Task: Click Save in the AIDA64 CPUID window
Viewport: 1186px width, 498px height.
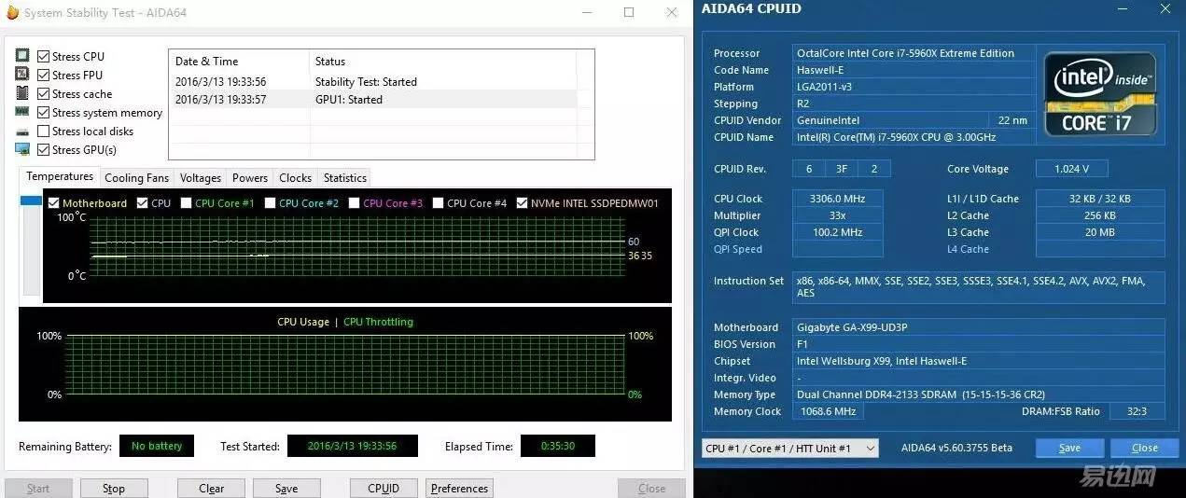Action: [1069, 448]
